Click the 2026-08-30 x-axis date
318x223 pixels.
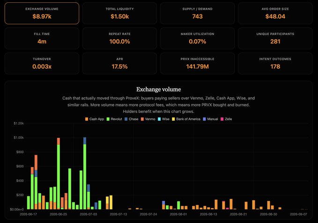coord(268,214)
